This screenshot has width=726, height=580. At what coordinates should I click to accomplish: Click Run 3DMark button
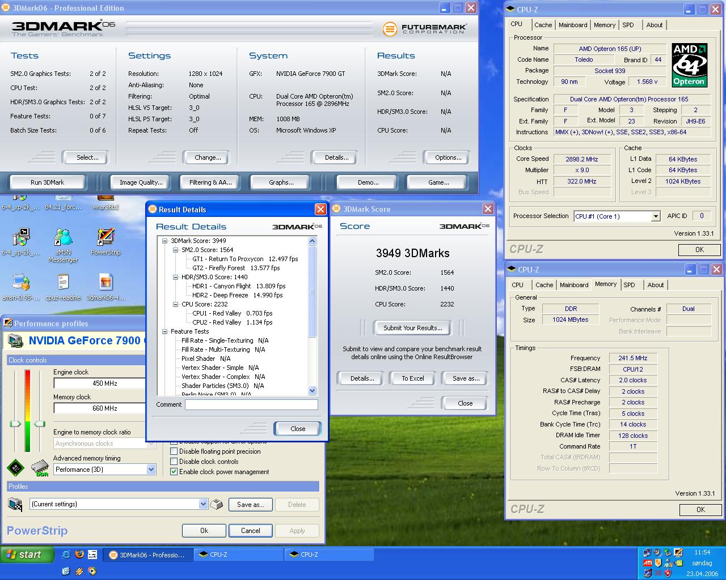pos(47,182)
